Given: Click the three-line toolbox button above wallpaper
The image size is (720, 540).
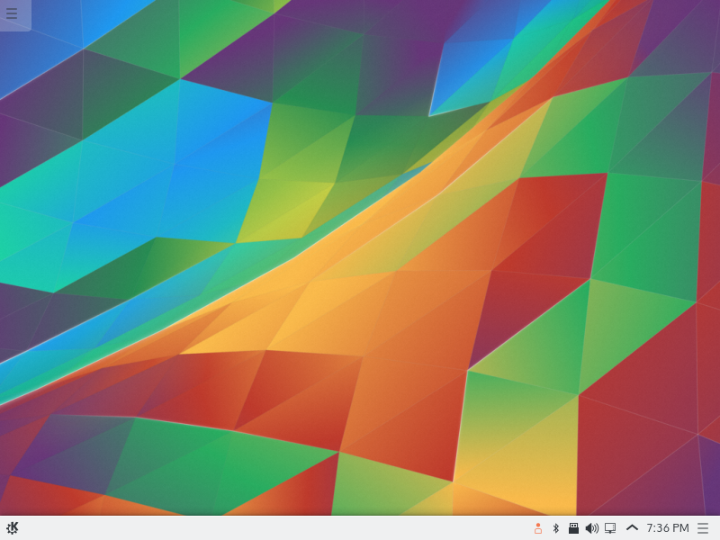Looking at the screenshot, I should [13, 13].
